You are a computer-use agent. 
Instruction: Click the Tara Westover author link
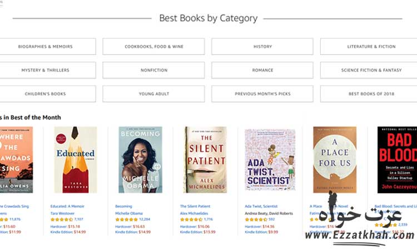pyautogui.click(x=63, y=213)
